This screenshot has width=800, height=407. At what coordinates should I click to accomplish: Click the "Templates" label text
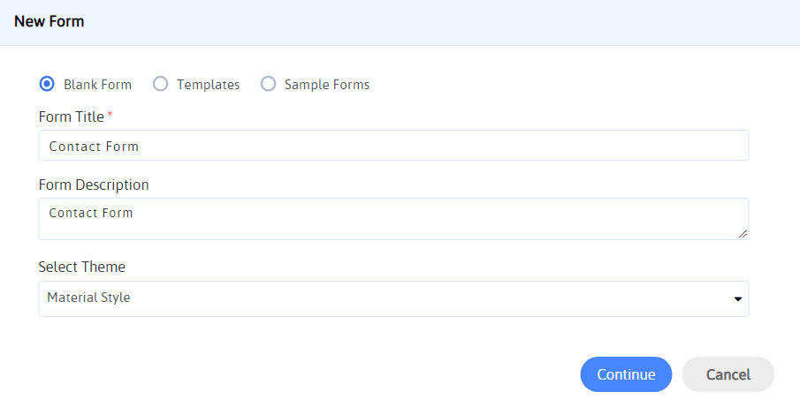[208, 85]
